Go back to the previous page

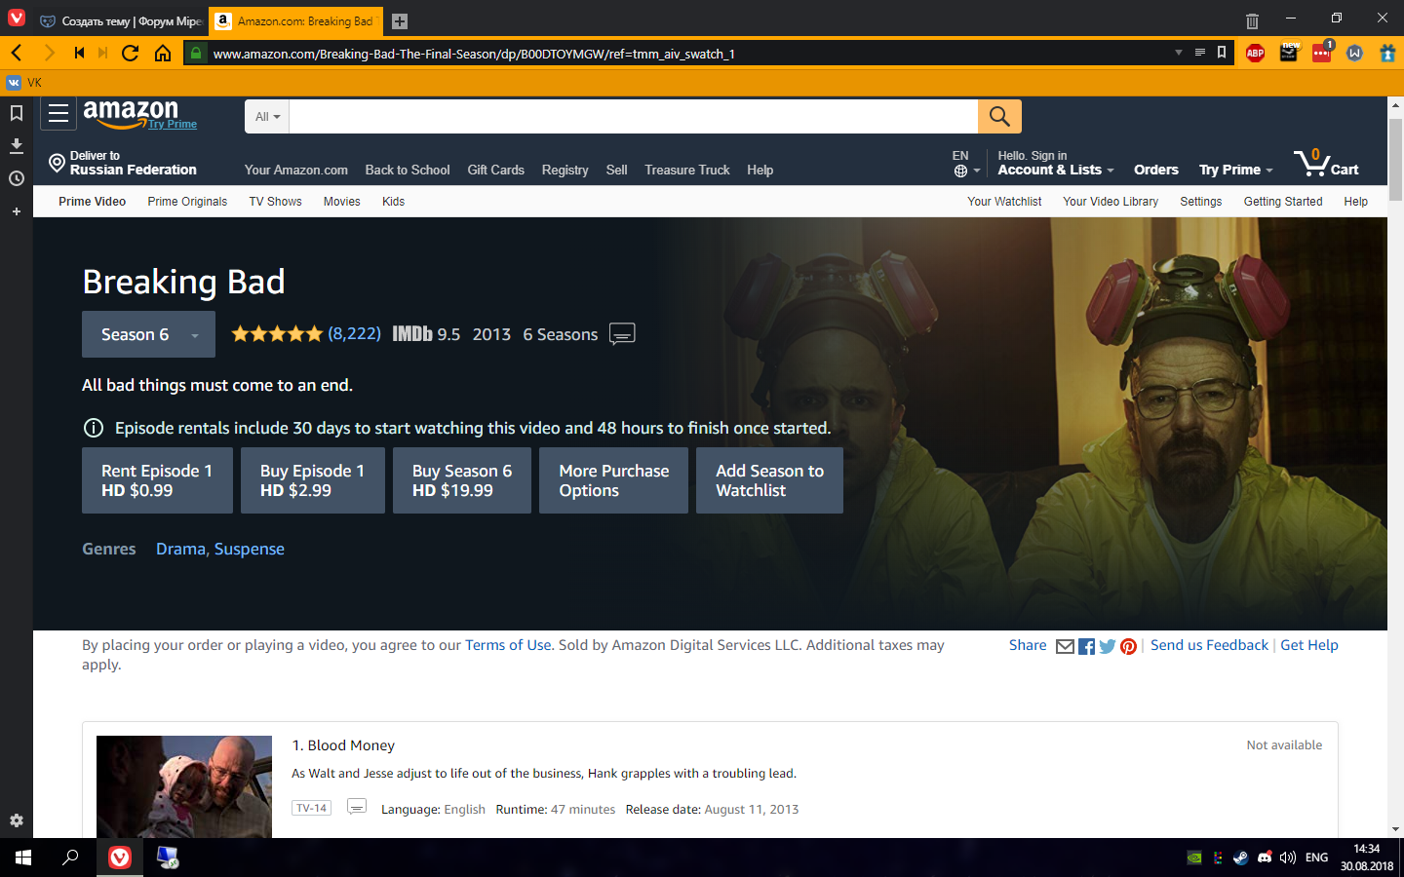(x=17, y=53)
